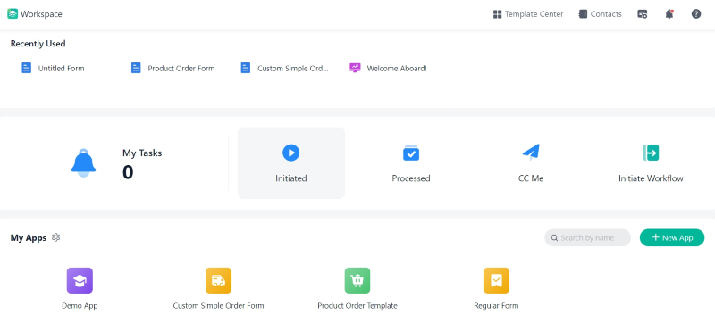Select the Initiated tab
This screenshot has height=323, width=715.
click(291, 163)
